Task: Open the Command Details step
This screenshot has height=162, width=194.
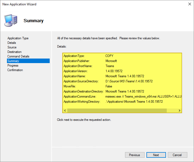Action: pos(18,56)
